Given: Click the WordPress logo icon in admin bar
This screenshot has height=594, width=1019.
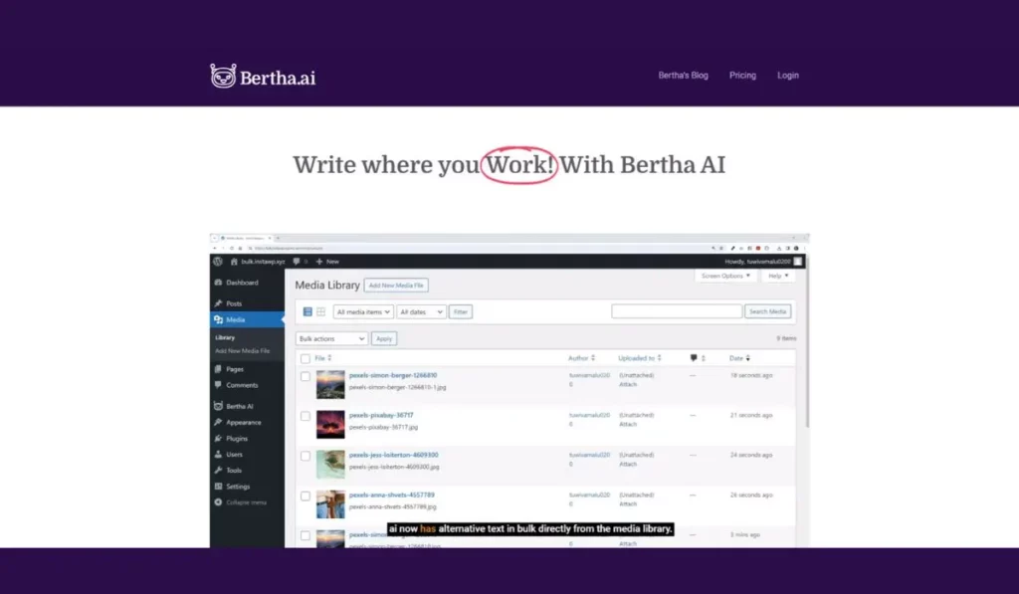Looking at the screenshot, I should [x=218, y=262].
